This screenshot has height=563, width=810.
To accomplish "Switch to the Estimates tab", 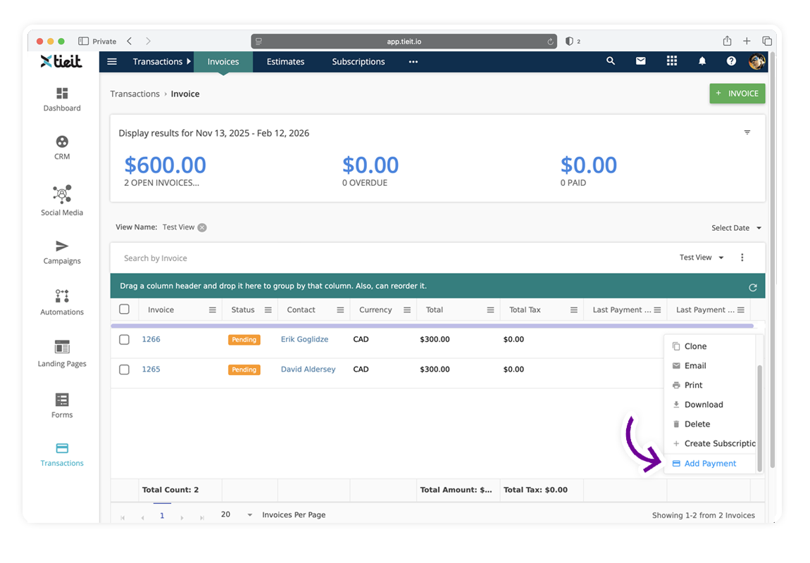I will coord(285,61).
